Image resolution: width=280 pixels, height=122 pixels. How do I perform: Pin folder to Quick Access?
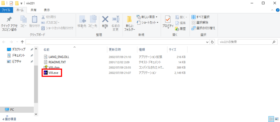click(x=9, y=23)
